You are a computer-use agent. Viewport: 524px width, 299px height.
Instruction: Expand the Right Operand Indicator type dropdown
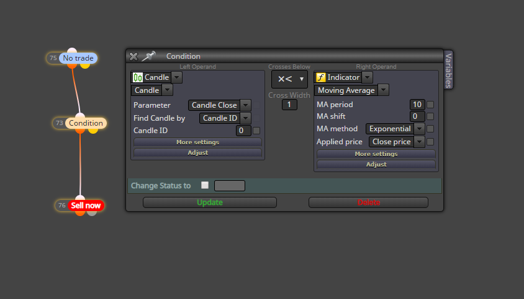click(368, 77)
